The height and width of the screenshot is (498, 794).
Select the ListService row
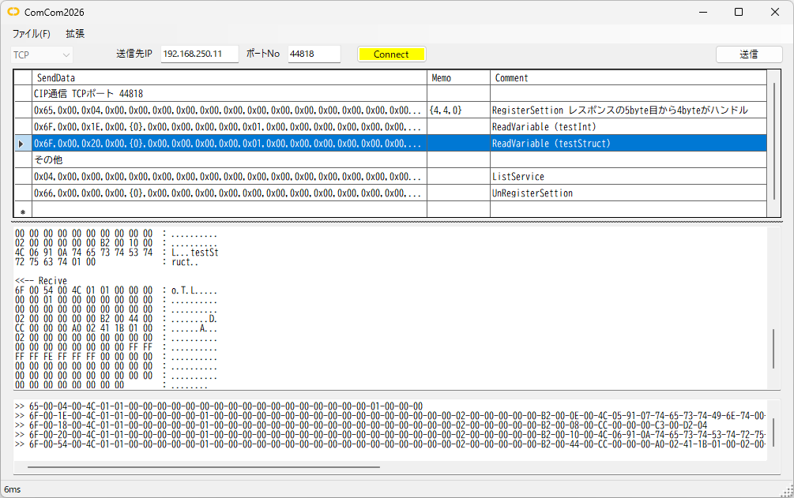pyautogui.click(x=229, y=177)
